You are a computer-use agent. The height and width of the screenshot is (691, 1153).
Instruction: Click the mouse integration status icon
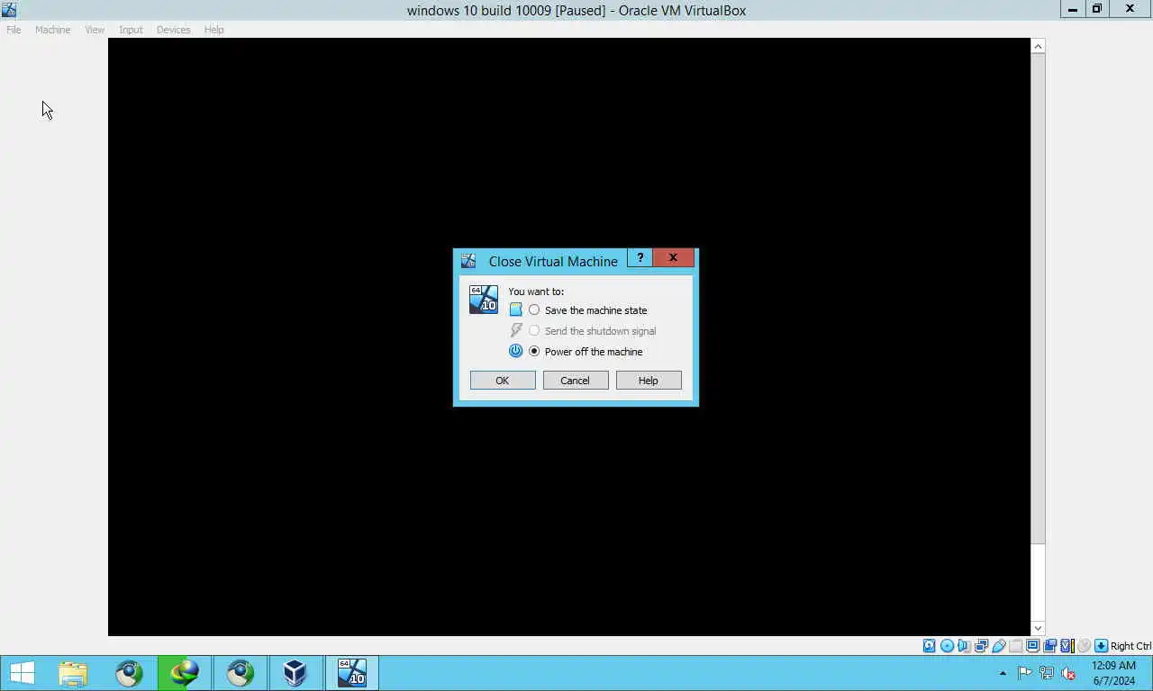[x=1084, y=646]
